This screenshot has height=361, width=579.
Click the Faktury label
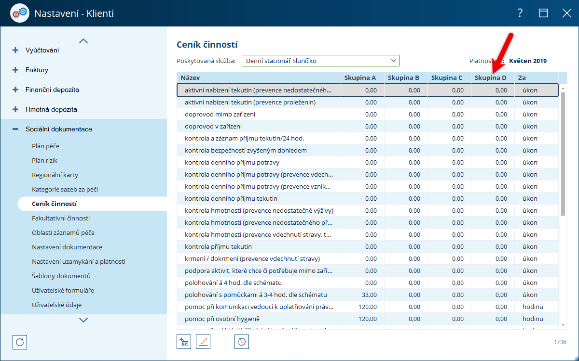pos(37,70)
